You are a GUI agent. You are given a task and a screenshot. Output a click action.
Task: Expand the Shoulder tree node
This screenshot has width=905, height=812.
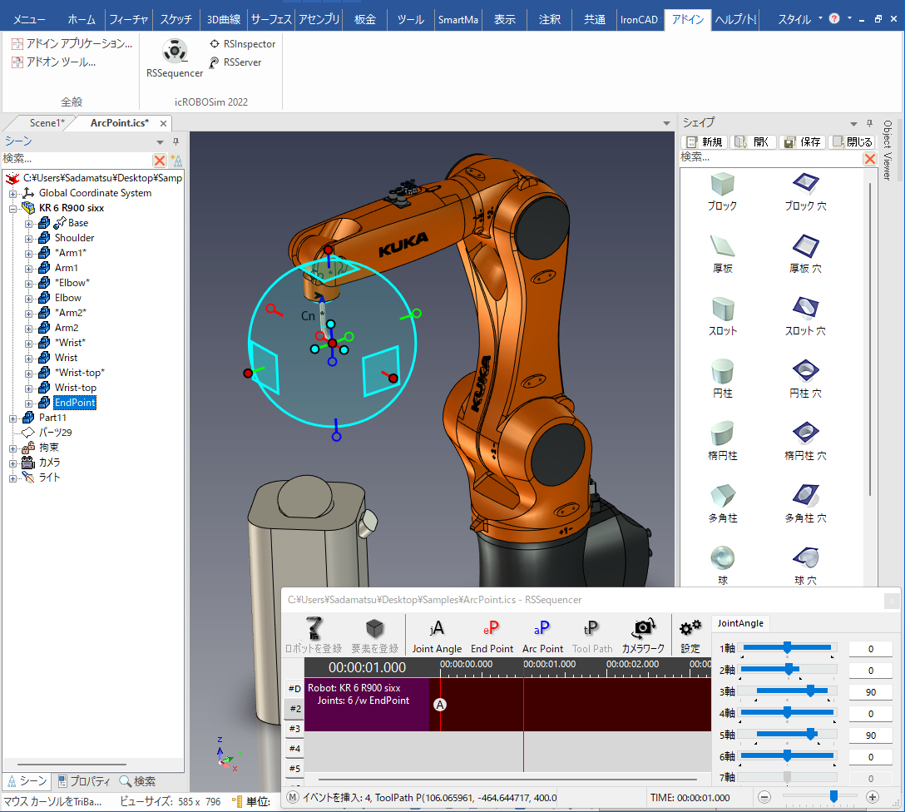coord(29,238)
